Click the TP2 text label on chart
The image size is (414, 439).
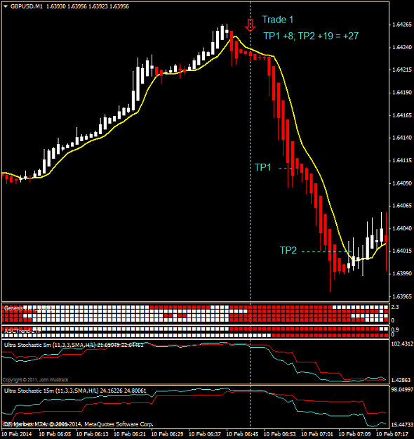[288, 250]
